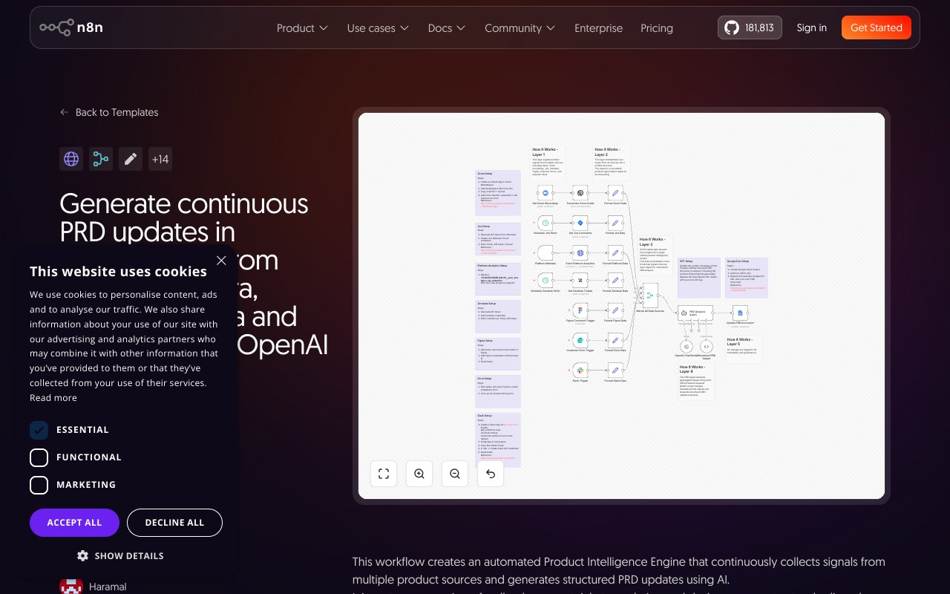Select the Slack Trigger node
The width and height of the screenshot is (950, 594).
(580, 369)
